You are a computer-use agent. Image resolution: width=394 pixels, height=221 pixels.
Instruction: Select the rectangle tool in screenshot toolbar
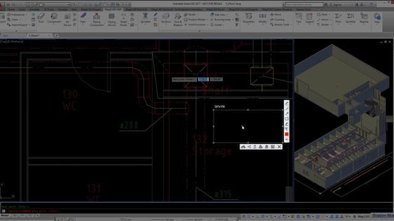286,119
